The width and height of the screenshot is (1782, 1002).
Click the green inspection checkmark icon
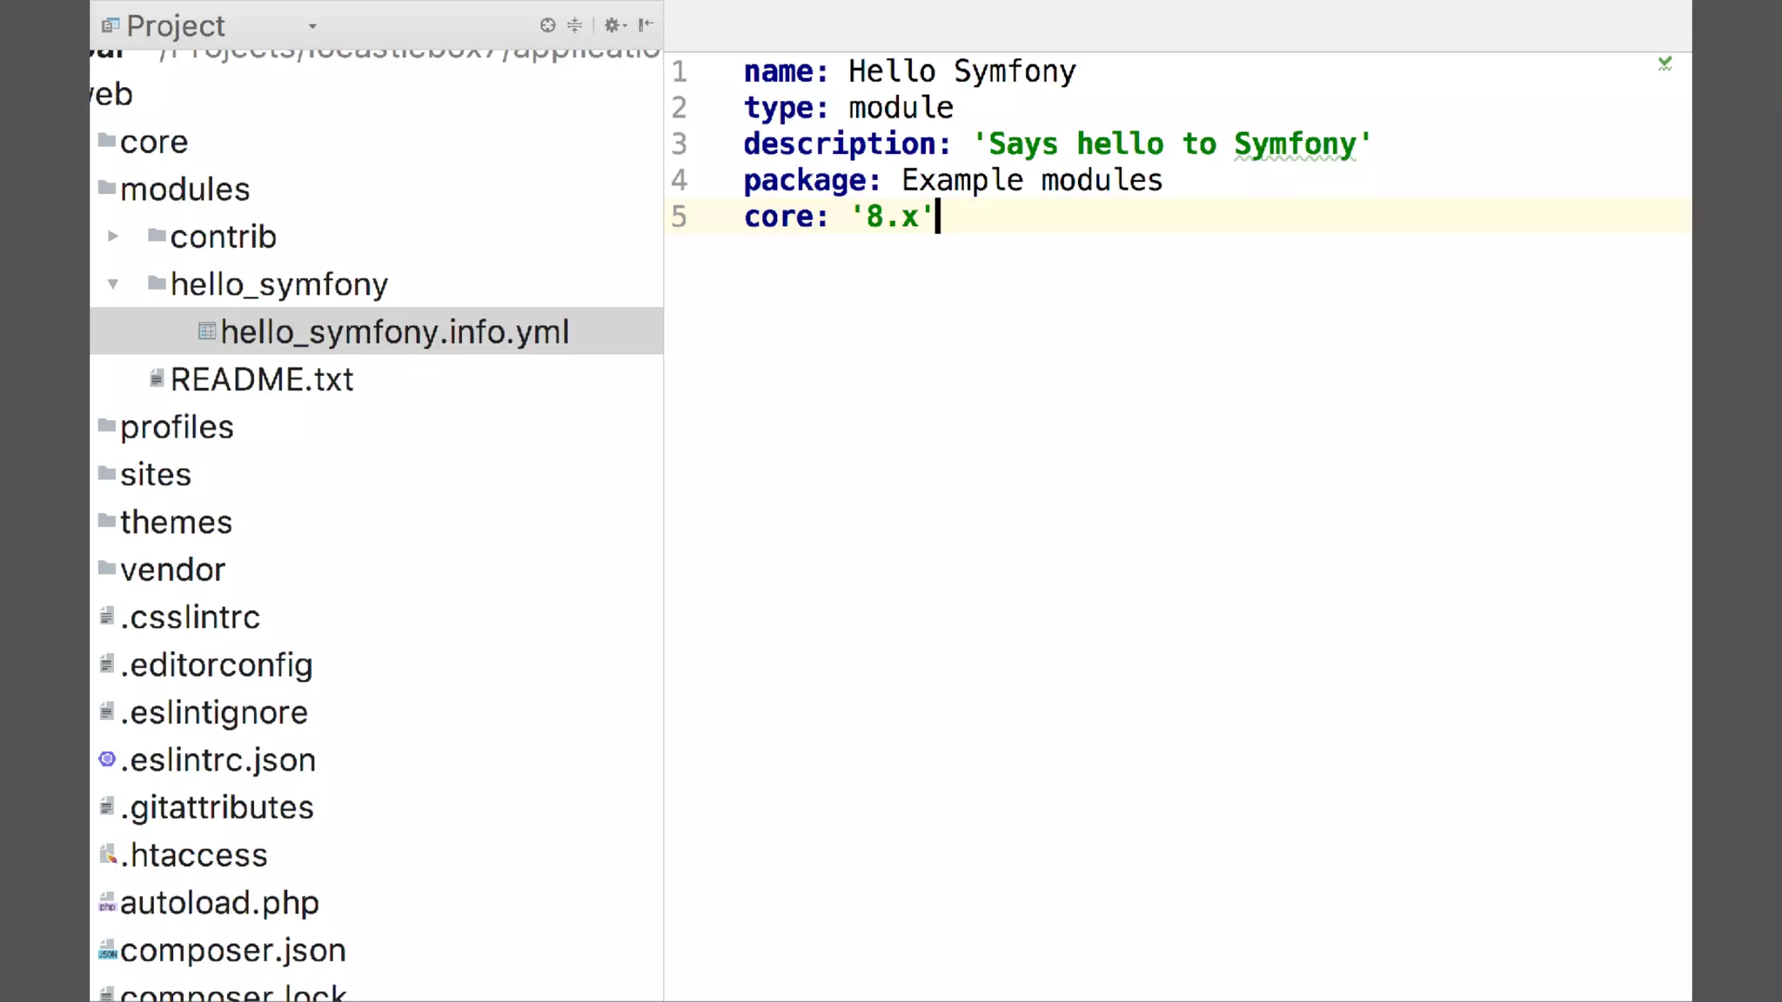(1665, 63)
